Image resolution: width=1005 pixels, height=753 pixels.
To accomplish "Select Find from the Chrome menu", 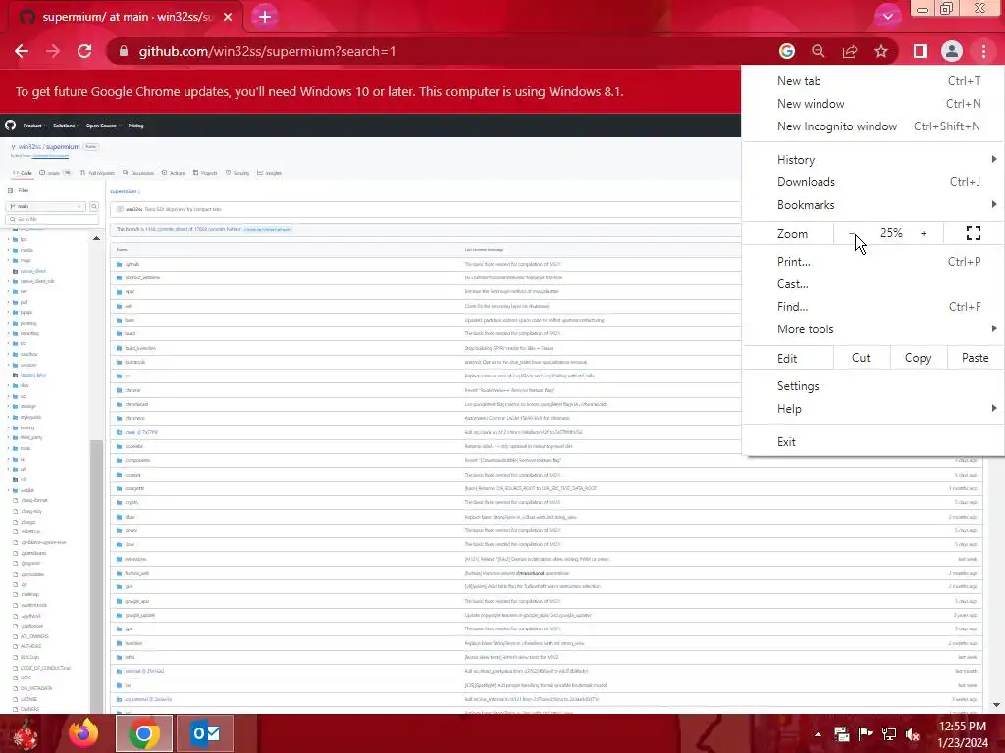I will click(x=873, y=306).
